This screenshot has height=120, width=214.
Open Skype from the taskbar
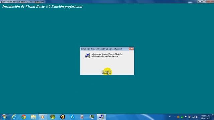72,117
